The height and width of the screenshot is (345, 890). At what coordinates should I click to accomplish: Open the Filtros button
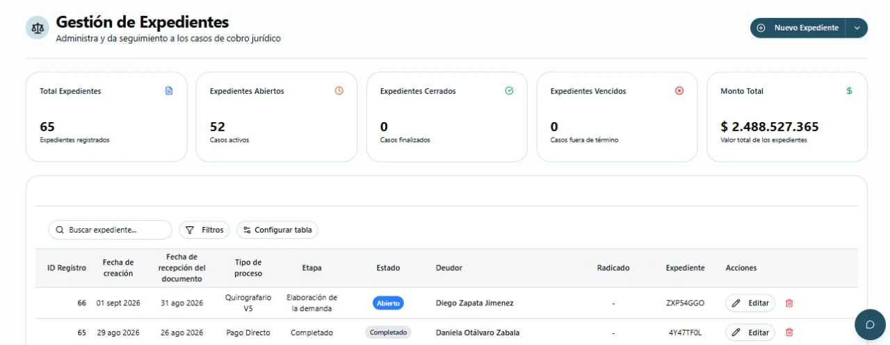point(204,230)
